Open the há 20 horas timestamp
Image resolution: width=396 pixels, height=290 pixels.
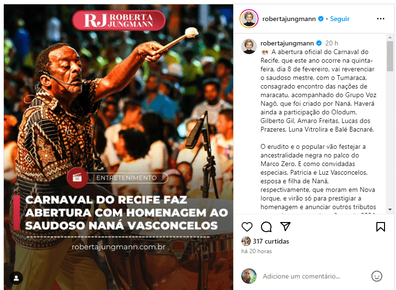[257, 251]
